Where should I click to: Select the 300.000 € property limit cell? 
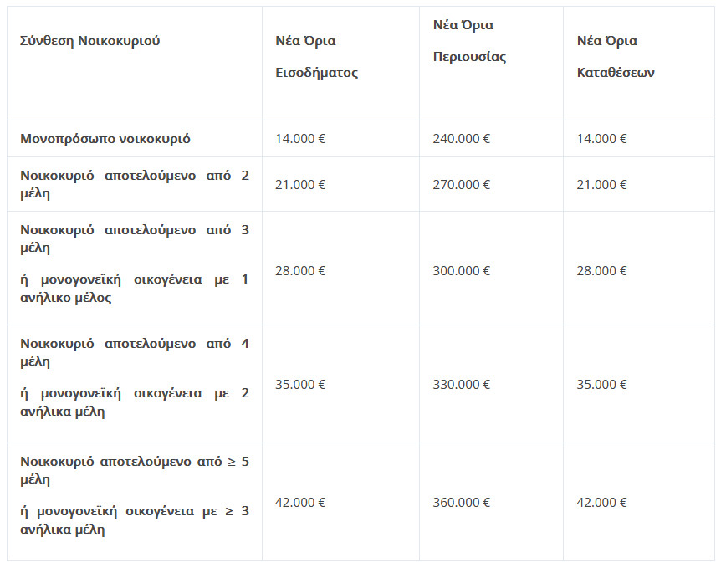[x=461, y=271]
